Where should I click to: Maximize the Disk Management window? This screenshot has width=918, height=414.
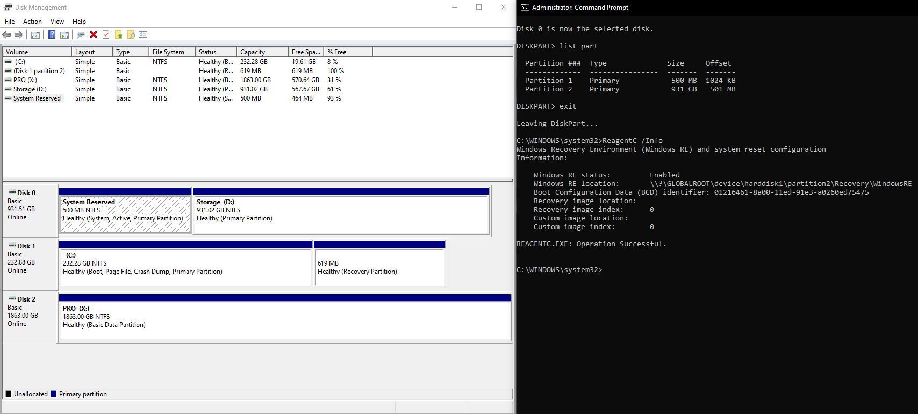click(x=479, y=8)
